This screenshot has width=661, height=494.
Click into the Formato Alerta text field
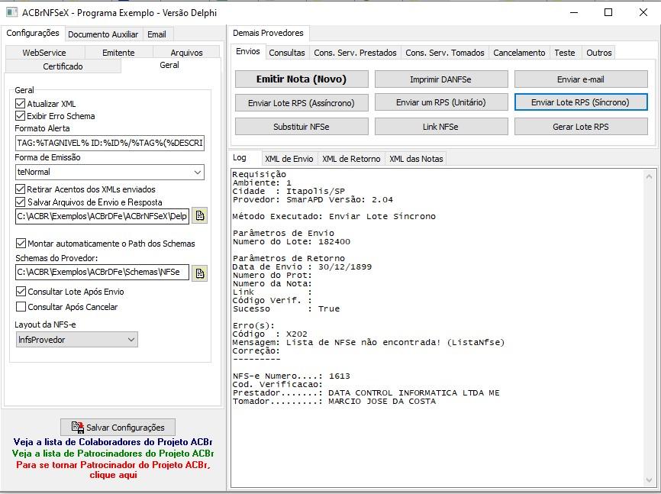(110, 143)
